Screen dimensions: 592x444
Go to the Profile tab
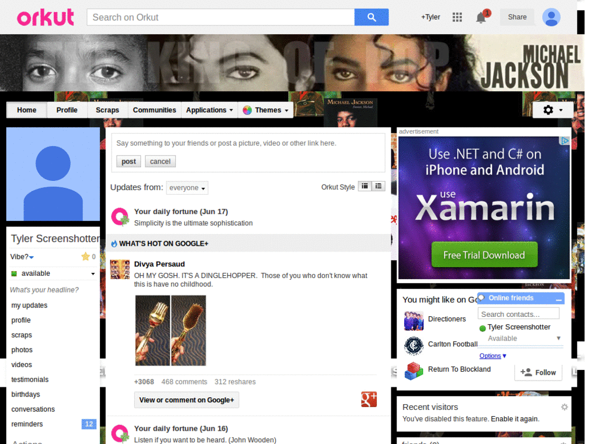67,110
